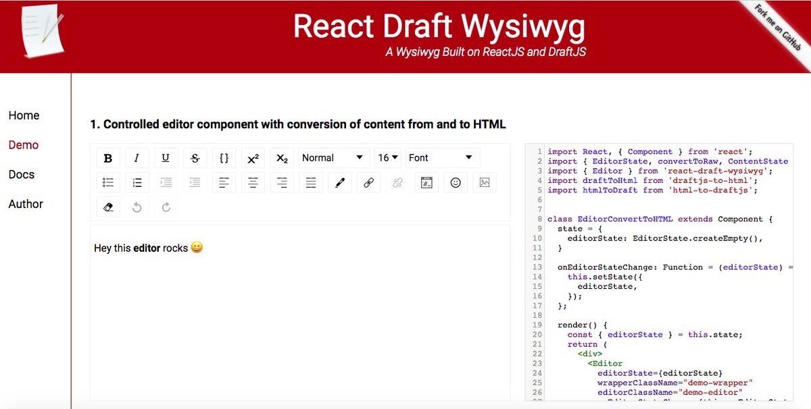811x409 pixels.
Task: Apply superscript formatting
Action: [x=253, y=158]
